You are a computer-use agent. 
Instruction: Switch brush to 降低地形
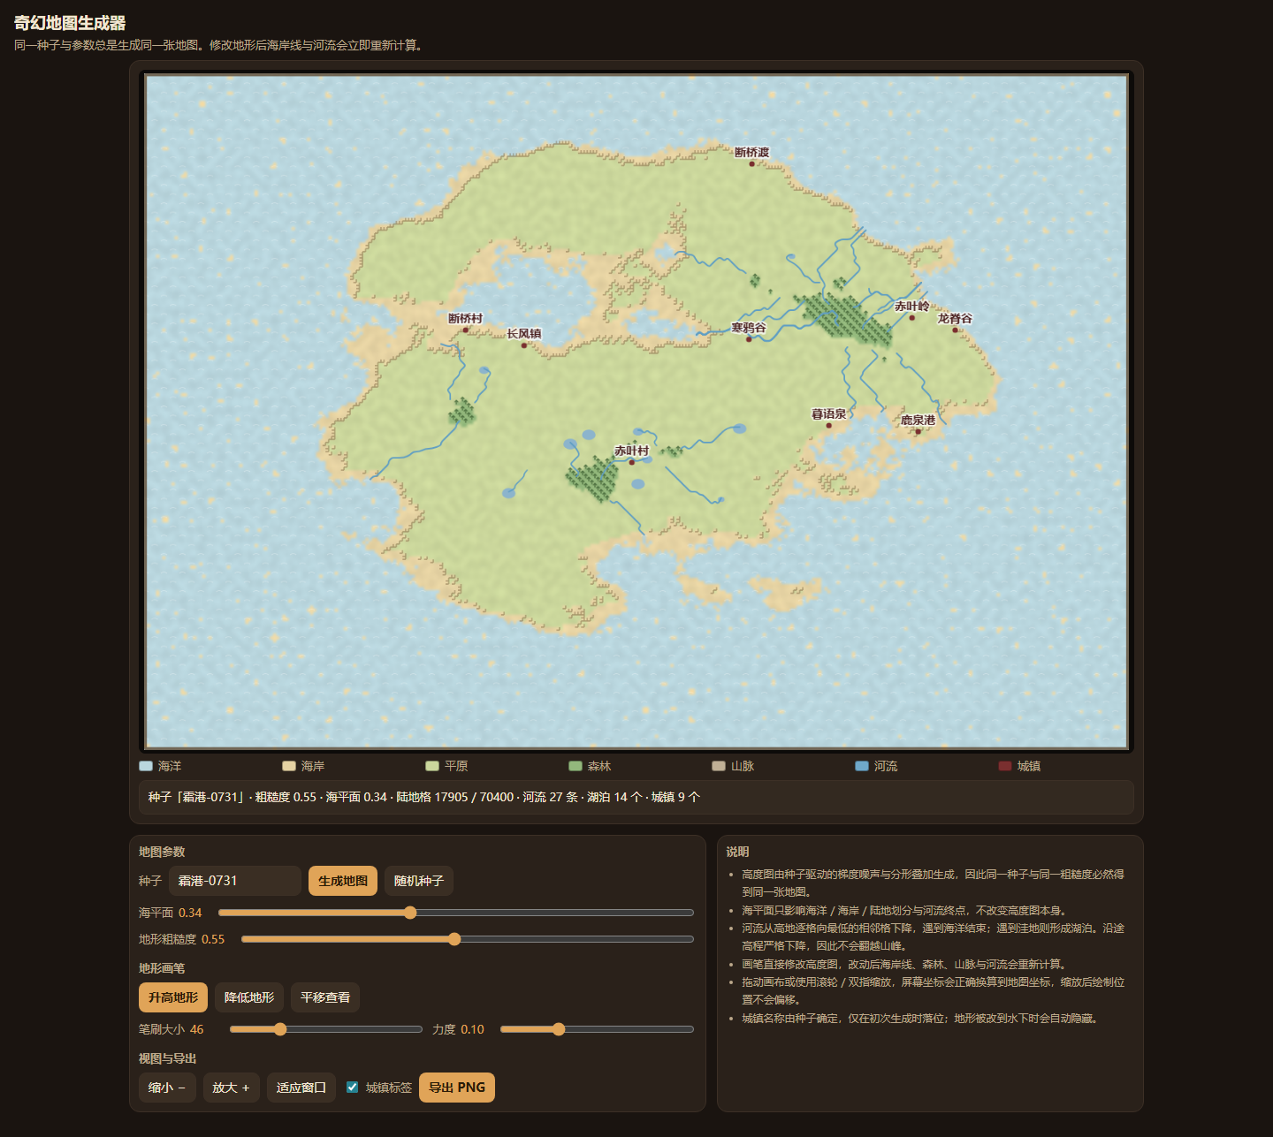(249, 997)
